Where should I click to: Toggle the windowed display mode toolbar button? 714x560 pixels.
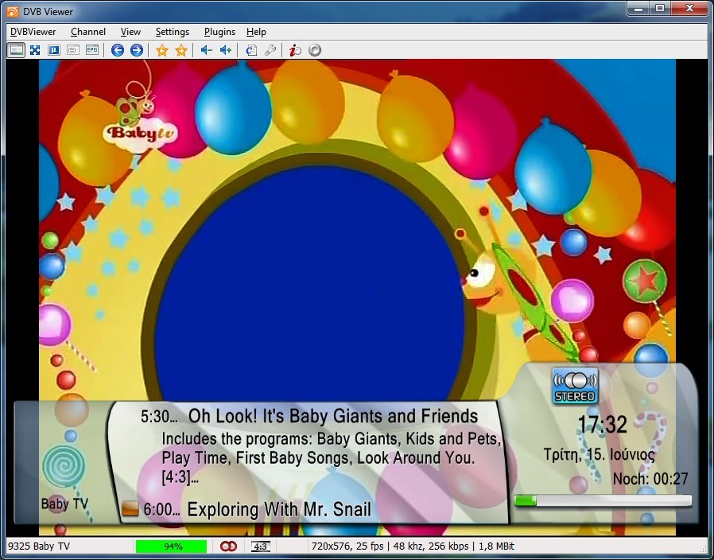(x=16, y=49)
